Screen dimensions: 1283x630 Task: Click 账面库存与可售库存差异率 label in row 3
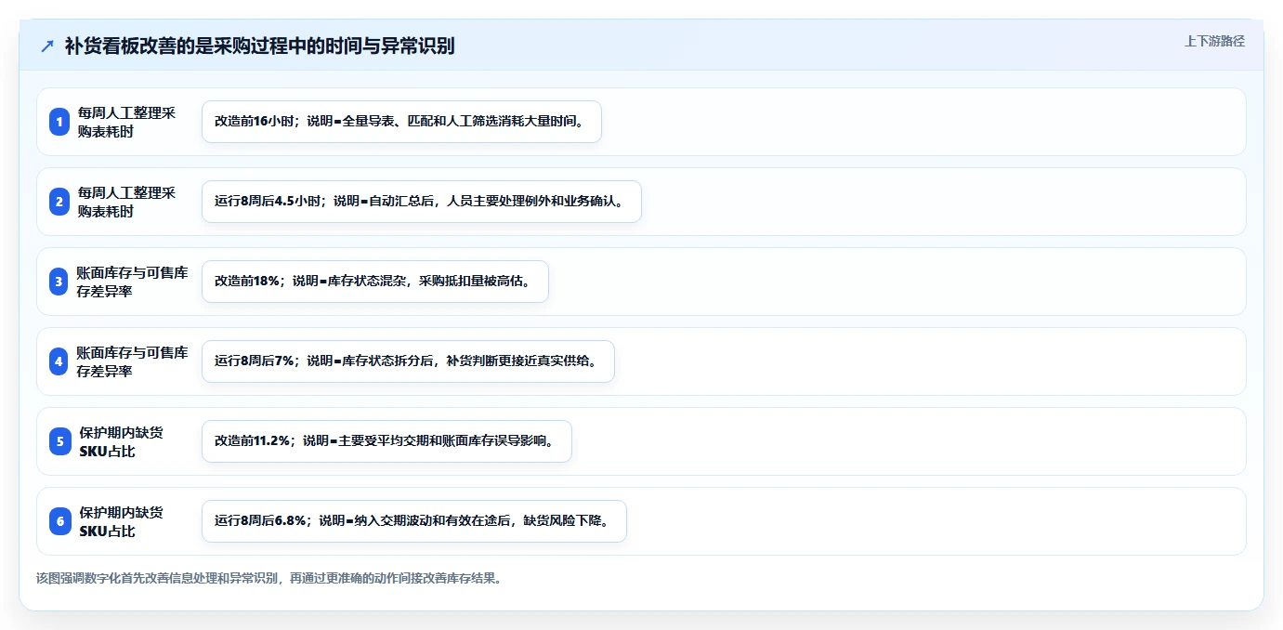tap(133, 282)
